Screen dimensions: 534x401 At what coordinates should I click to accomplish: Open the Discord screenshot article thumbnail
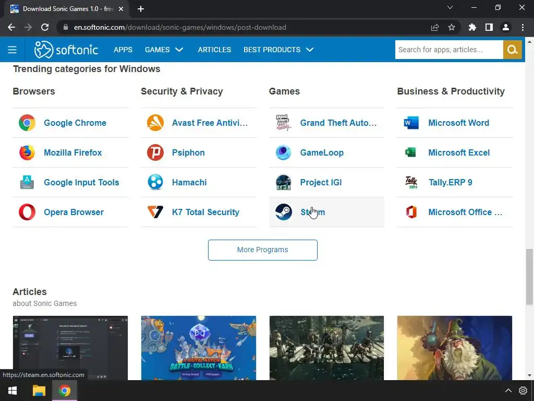tap(70, 348)
